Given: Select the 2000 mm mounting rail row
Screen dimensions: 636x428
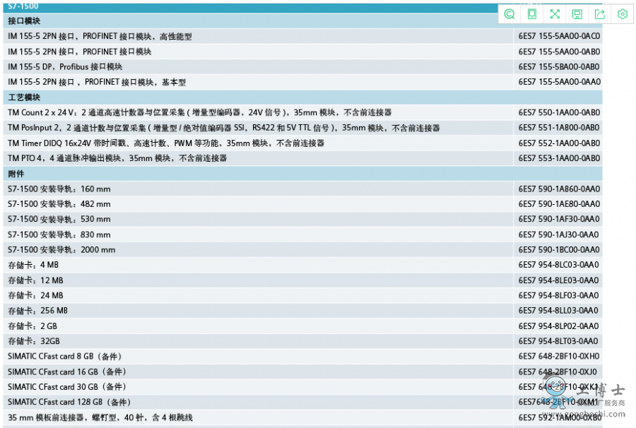Looking at the screenshot, I should tap(61, 250).
